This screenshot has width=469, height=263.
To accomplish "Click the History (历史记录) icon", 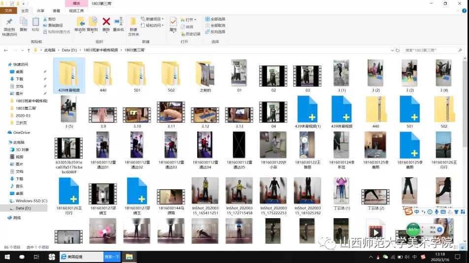I will tap(190, 34).
